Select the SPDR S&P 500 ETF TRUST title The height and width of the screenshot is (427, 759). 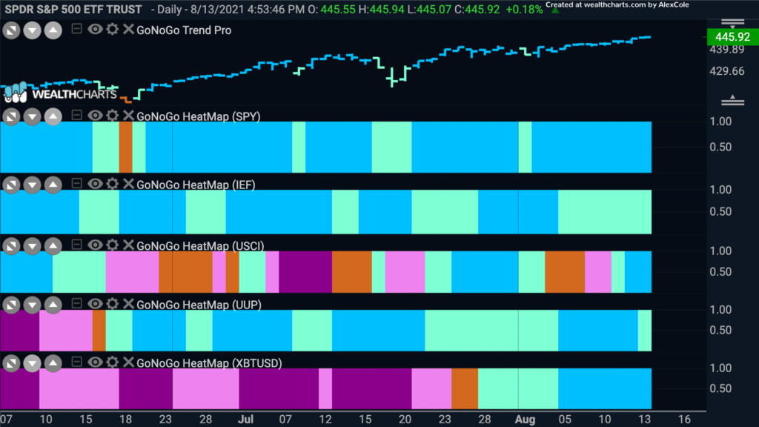point(73,9)
